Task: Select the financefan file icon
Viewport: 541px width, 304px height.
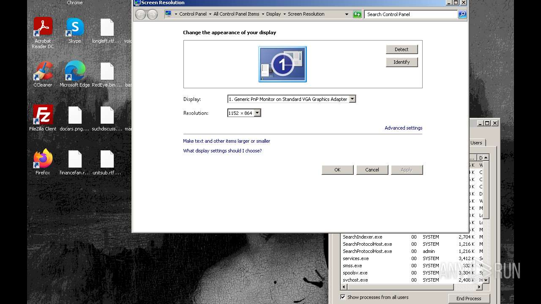Action: pyautogui.click(x=75, y=162)
